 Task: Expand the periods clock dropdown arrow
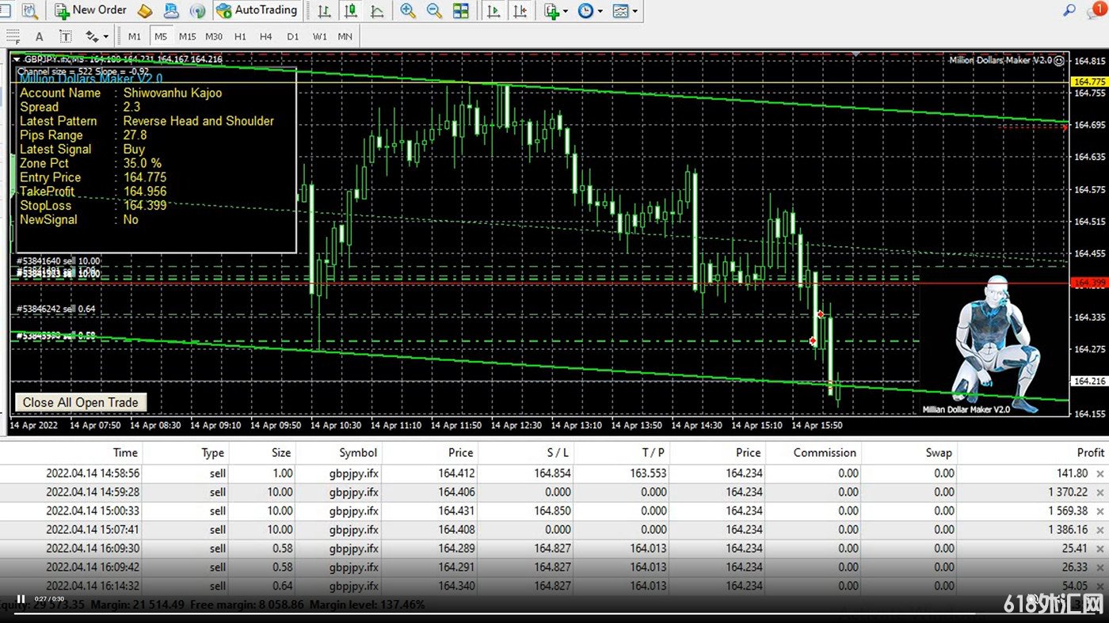click(600, 12)
